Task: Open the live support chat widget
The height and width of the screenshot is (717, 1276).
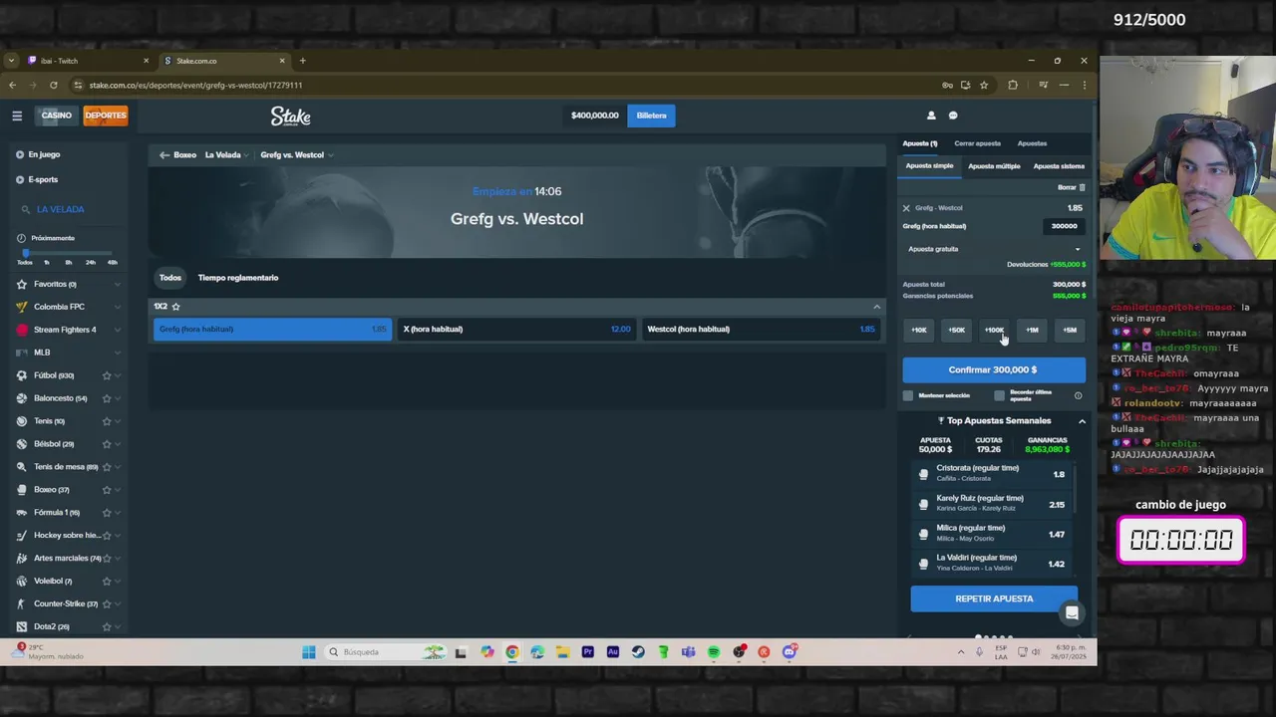Action: 1072,612
